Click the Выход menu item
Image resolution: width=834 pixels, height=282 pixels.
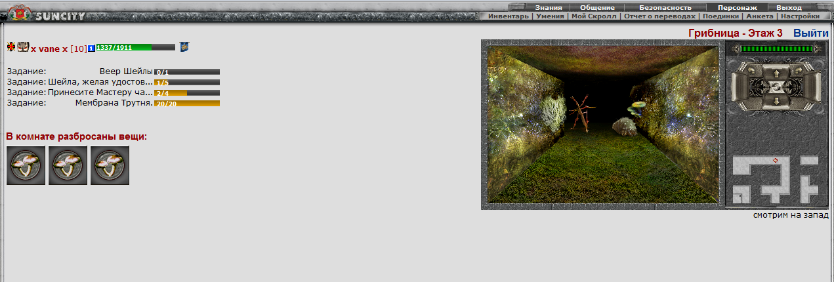[x=789, y=7]
